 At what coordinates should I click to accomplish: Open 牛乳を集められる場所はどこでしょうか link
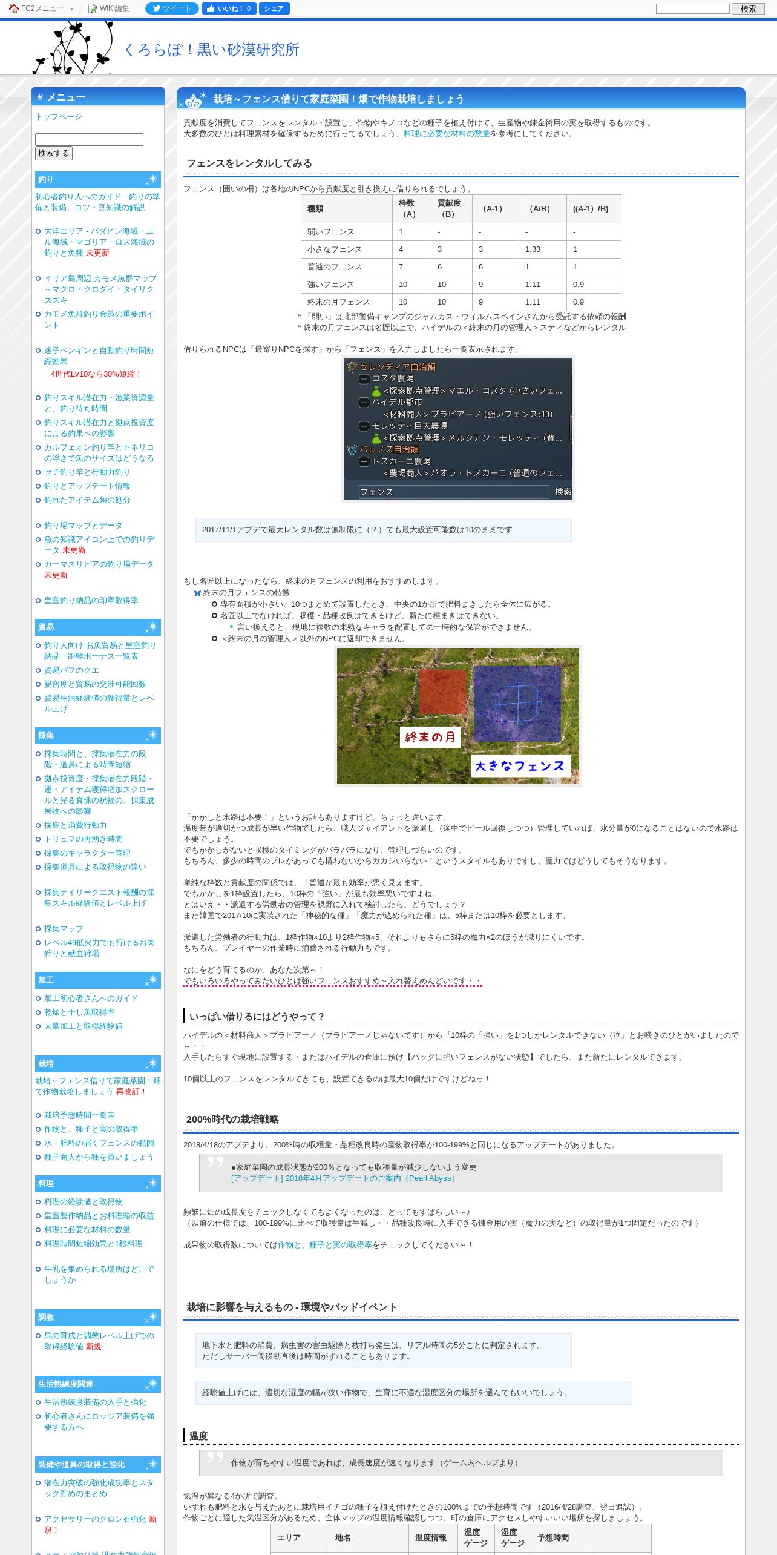pos(99,1275)
